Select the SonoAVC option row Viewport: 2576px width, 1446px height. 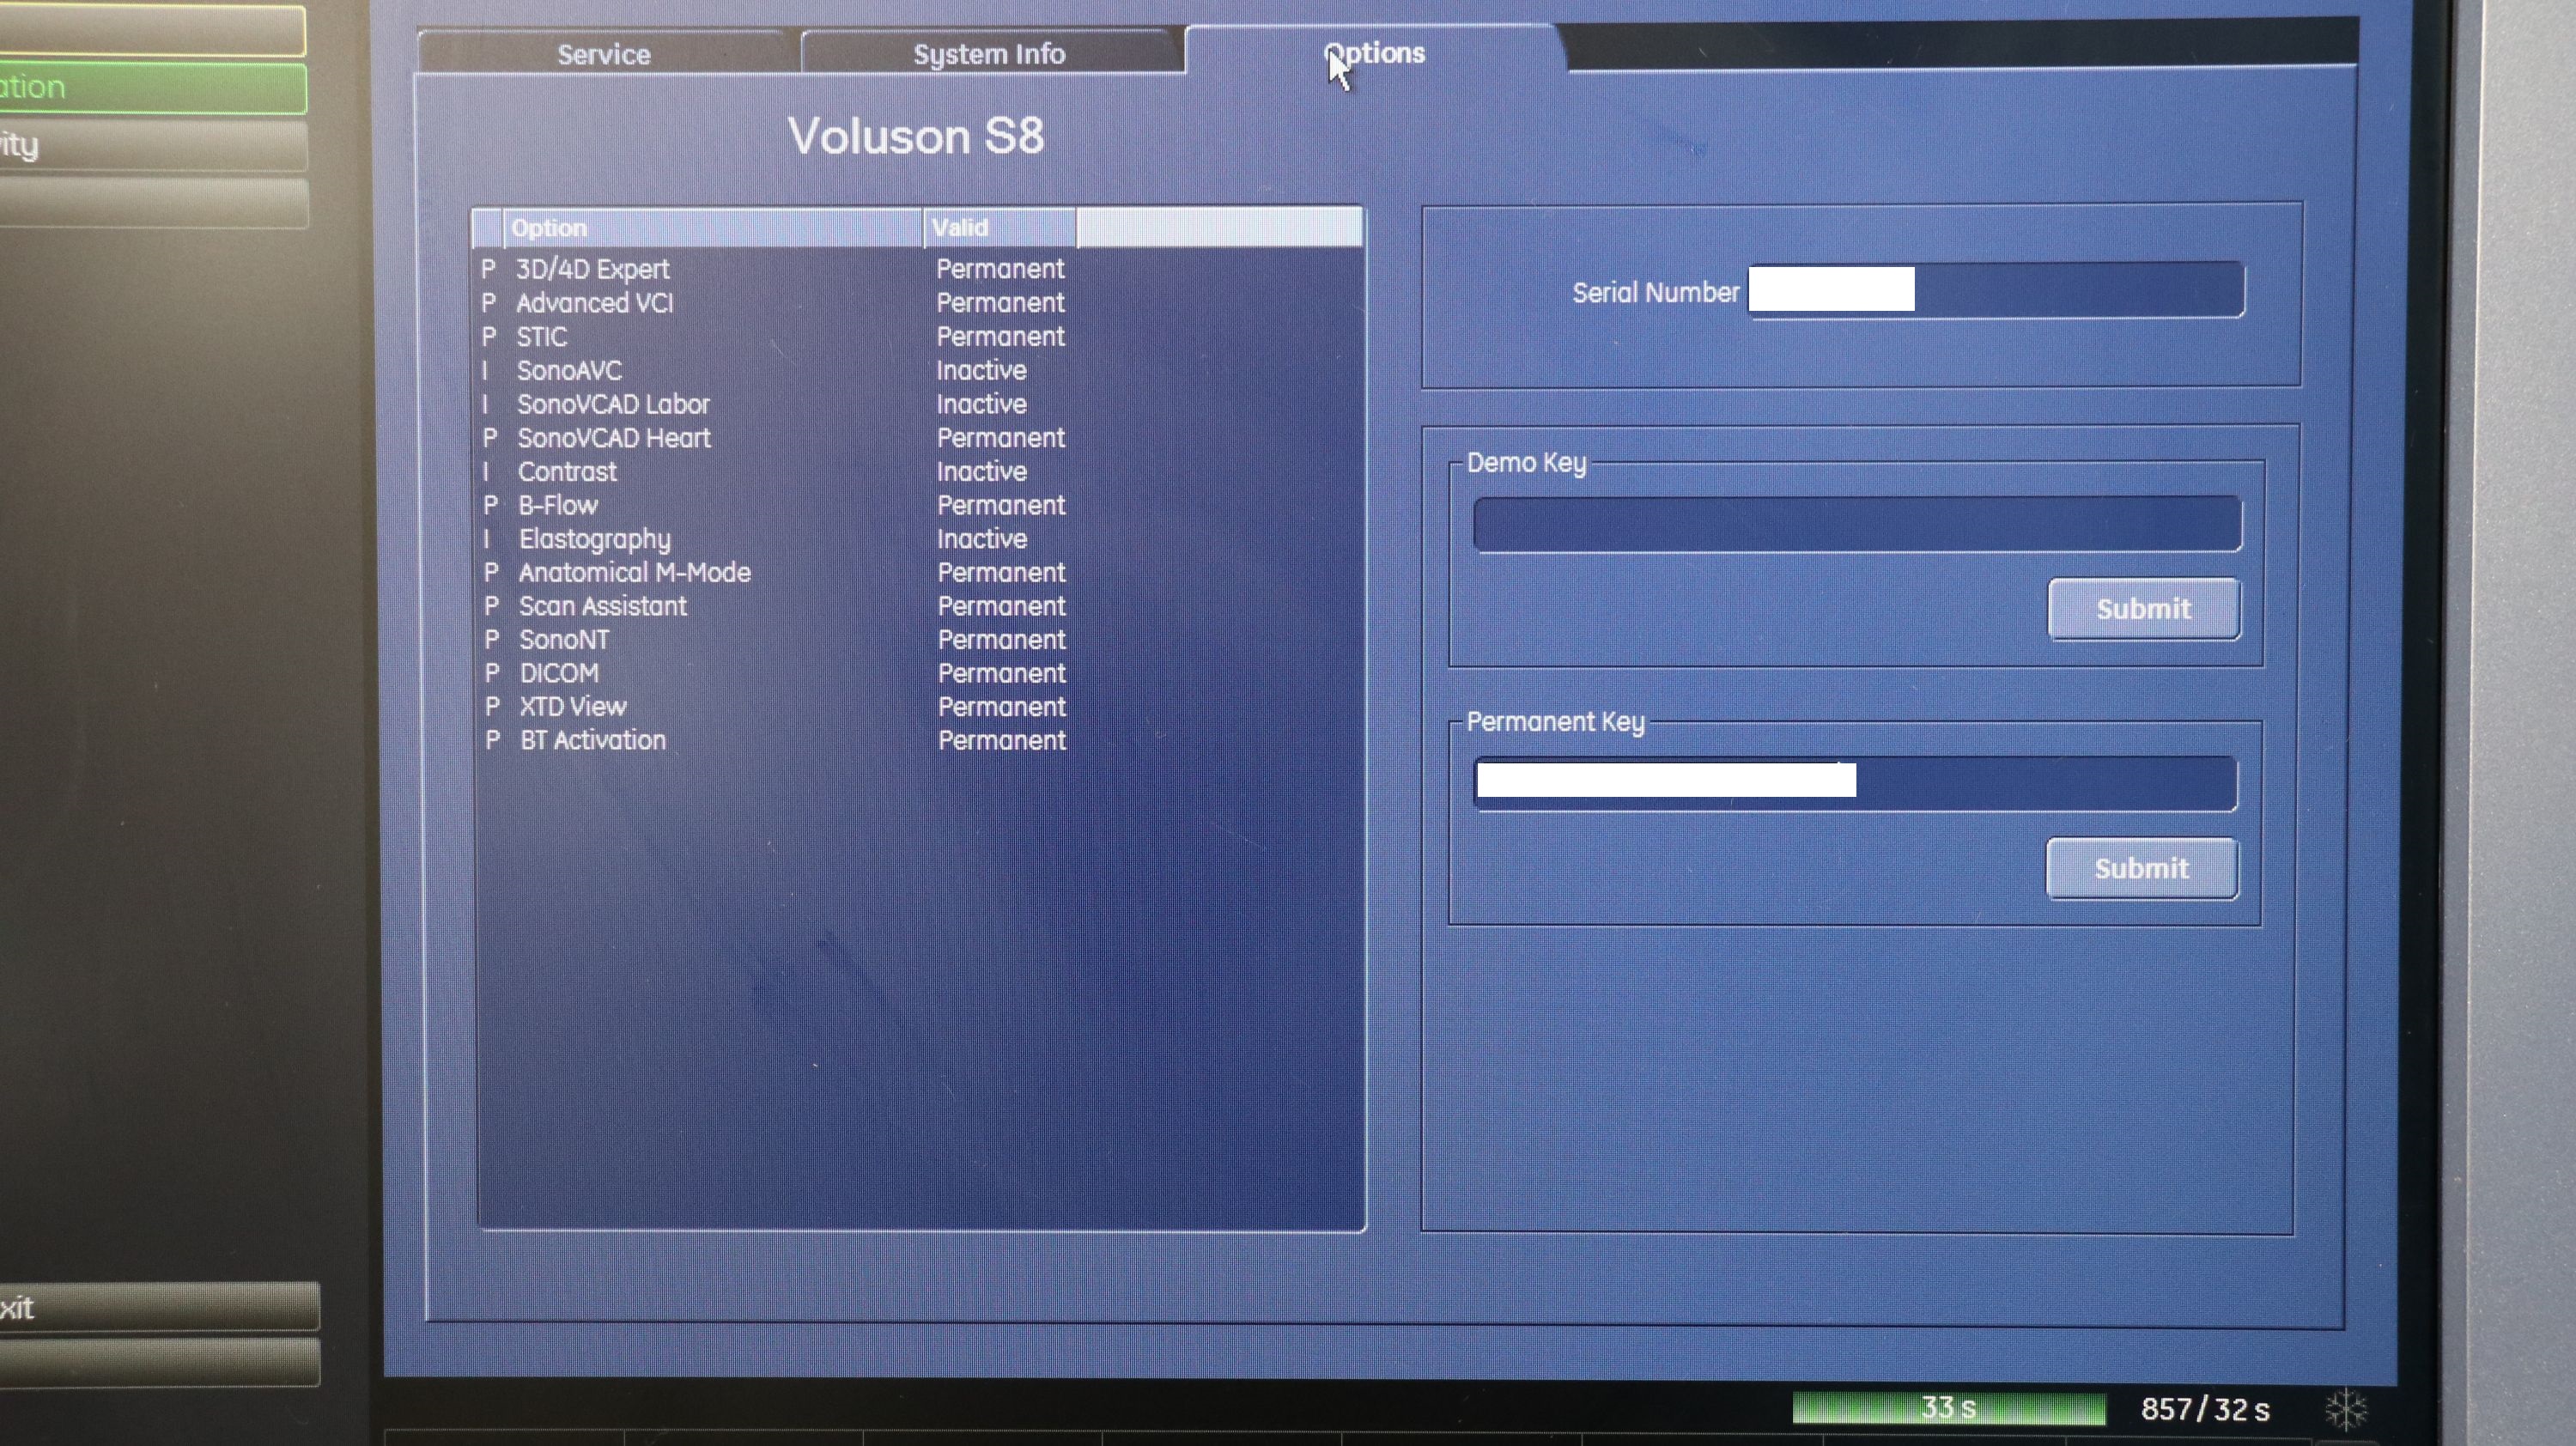click(x=920, y=370)
